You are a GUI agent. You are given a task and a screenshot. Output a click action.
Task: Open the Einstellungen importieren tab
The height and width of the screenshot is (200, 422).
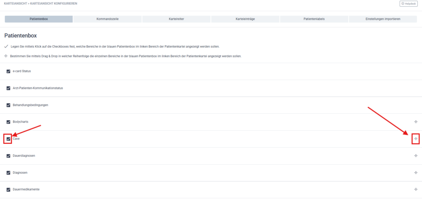383,19
